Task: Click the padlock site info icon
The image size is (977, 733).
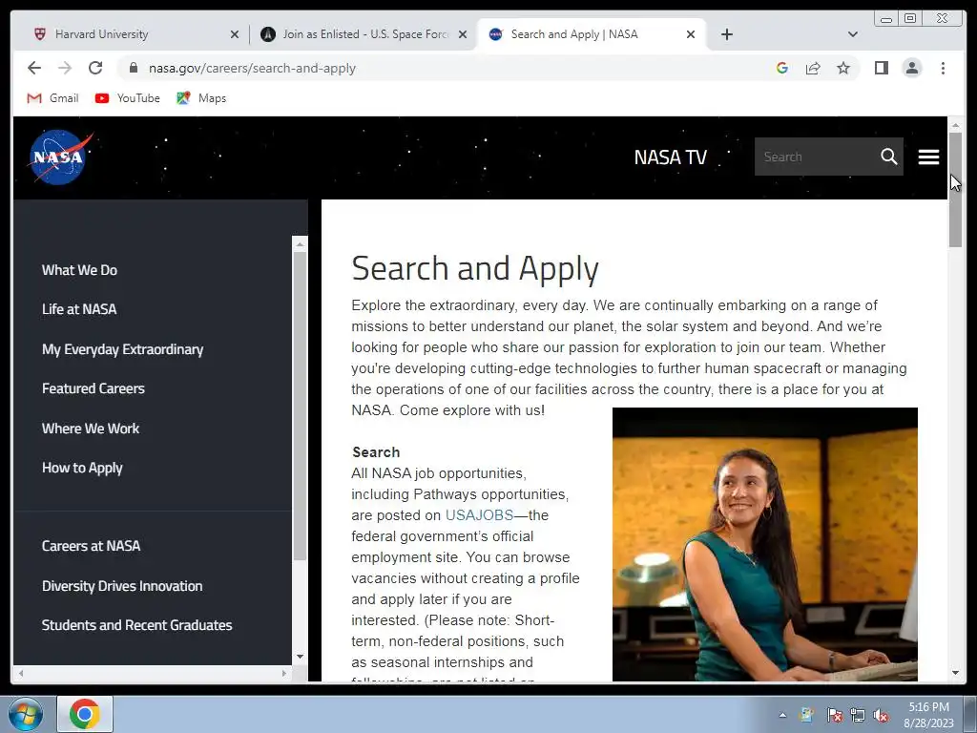Action: coord(133,68)
